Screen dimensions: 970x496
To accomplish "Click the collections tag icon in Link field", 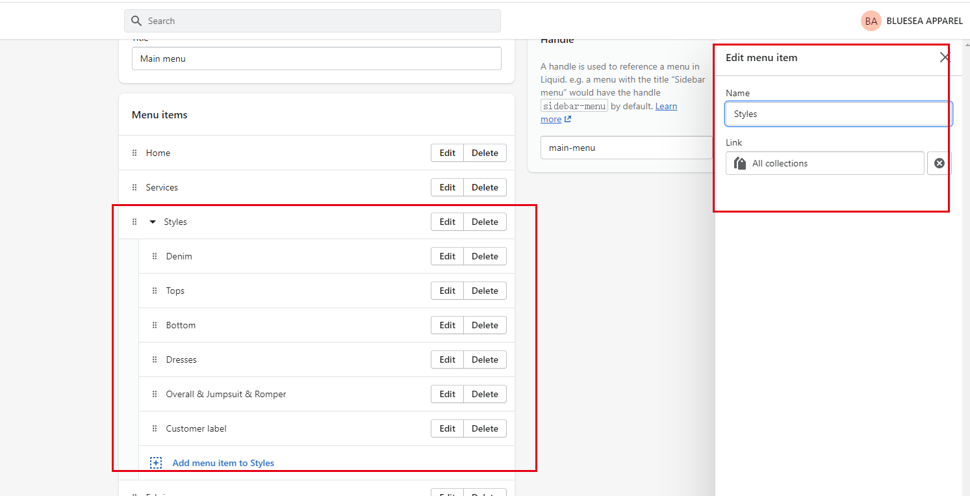I will (x=739, y=163).
